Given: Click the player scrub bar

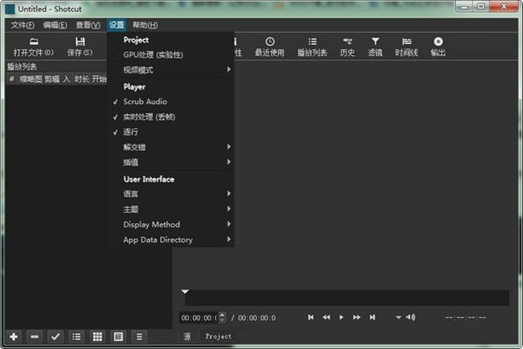Looking at the screenshot, I should pos(346,298).
